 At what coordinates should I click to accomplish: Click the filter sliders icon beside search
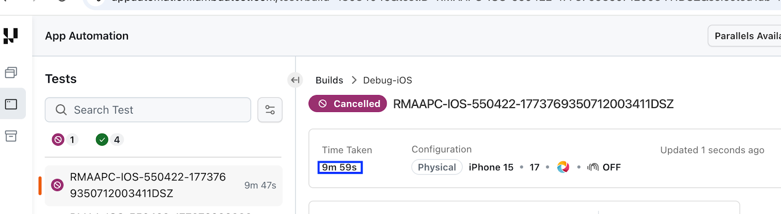(270, 110)
